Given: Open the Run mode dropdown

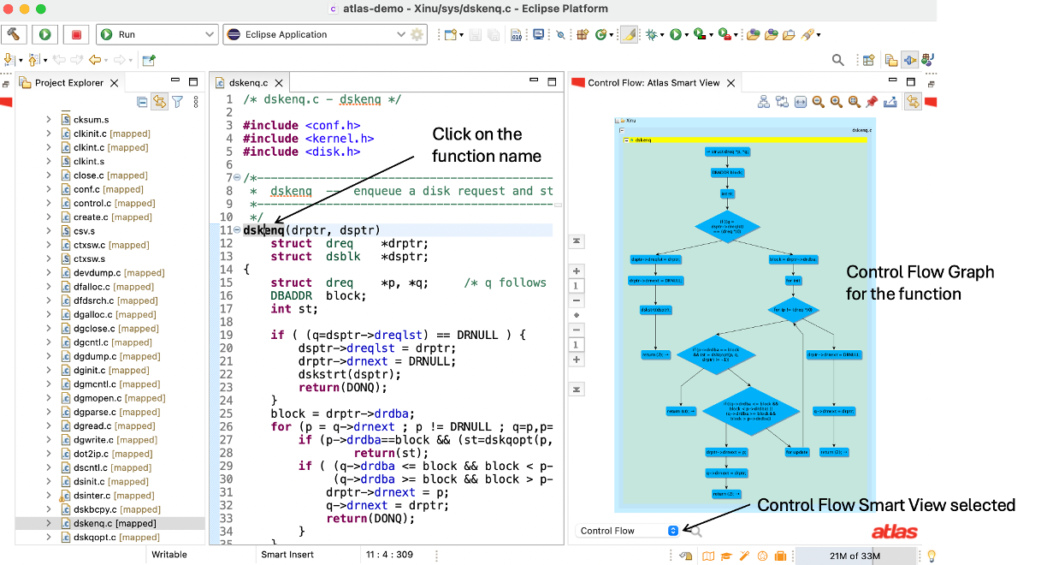Looking at the screenshot, I should tap(157, 34).
